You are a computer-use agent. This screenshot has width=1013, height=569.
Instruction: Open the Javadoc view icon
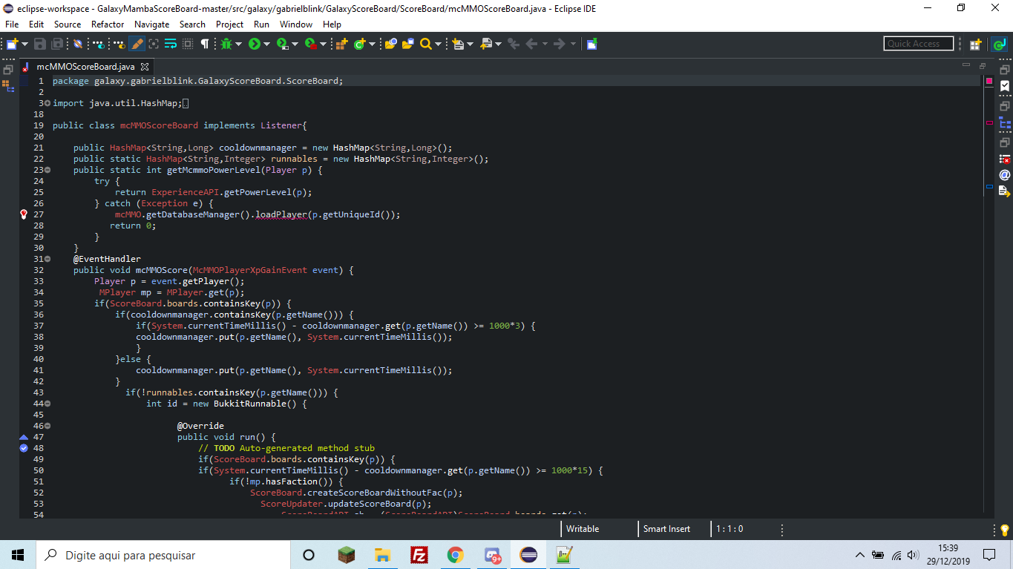[1005, 175]
